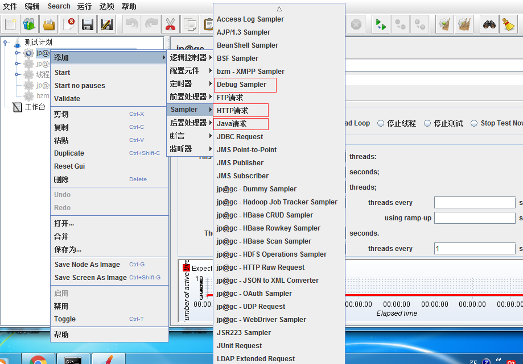Collapse the 测试计划 tree root node

point(5,43)
